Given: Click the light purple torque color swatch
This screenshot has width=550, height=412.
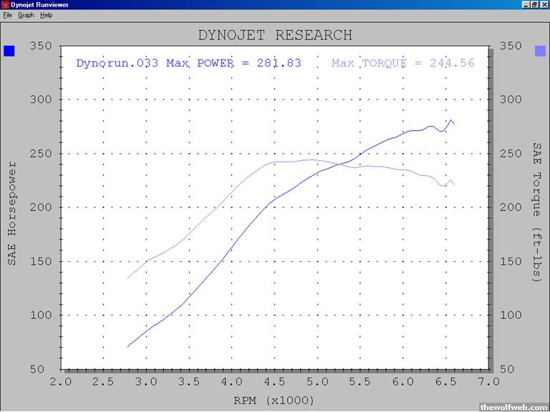Looking at the screenshot, I should pos(541,51).
